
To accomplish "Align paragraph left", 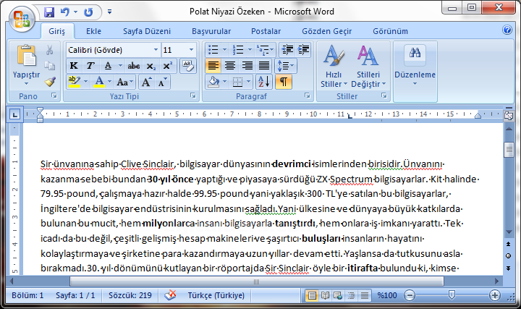I will [x=213, y=66].
